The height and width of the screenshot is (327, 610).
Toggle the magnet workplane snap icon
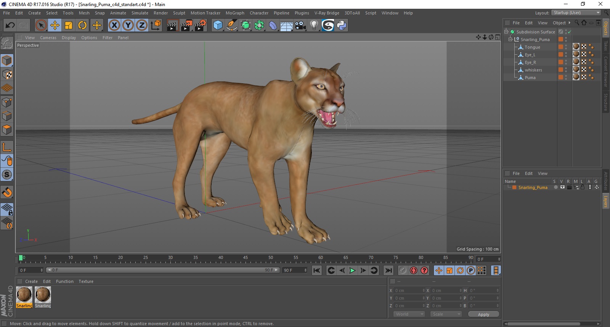(7, 192)
